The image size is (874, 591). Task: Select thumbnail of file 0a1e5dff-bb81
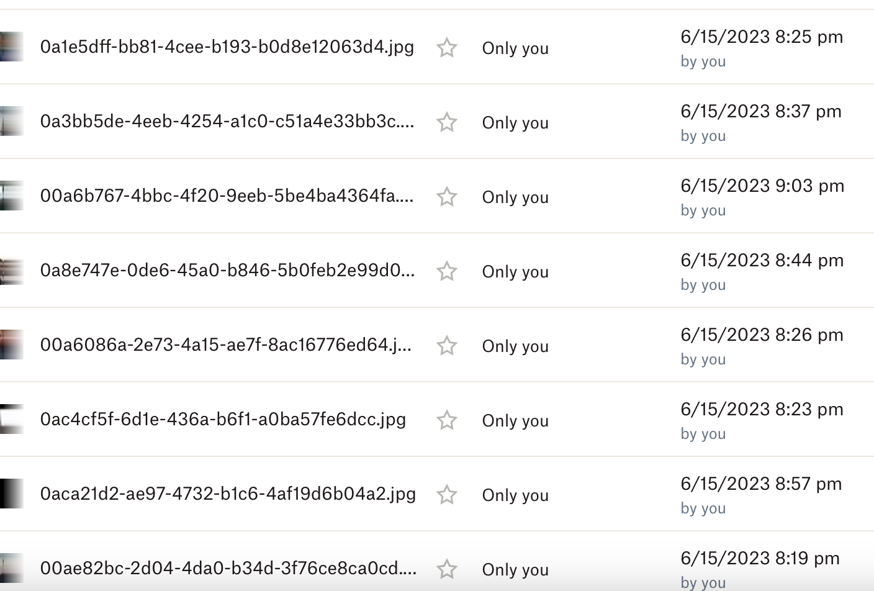[12, 47]
